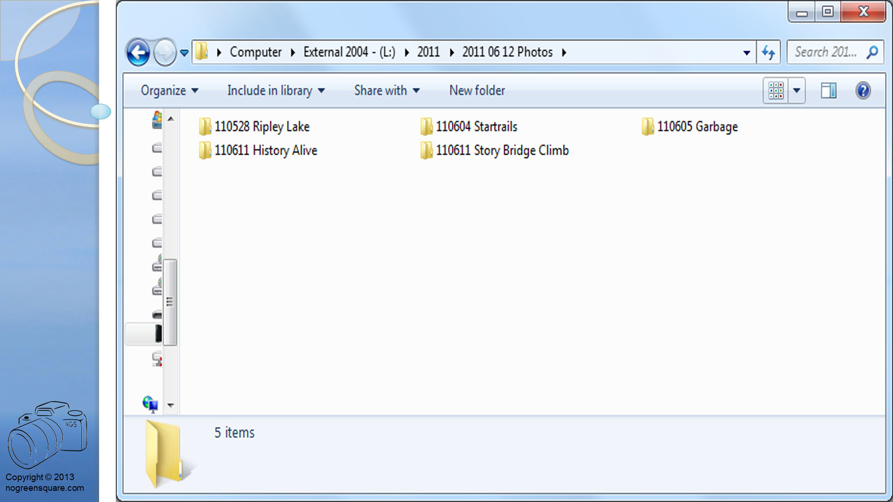Click the New folder button
This screenshot has height=502, width=893.
click(x=477, y=90)
